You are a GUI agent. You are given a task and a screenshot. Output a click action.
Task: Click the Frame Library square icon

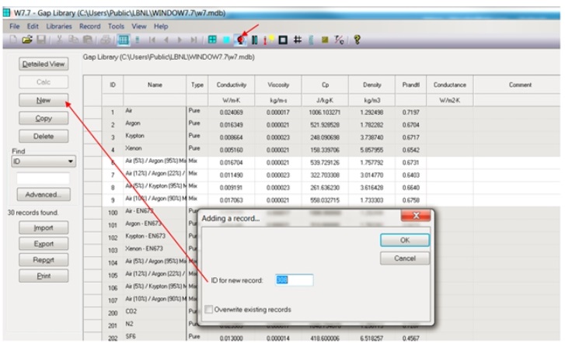click(283, 40)
